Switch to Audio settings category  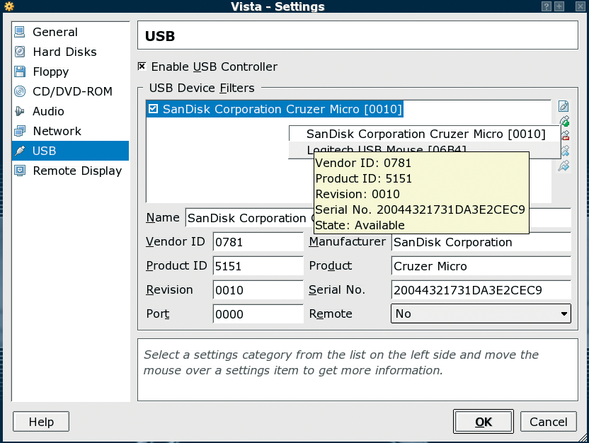tap(70, 111)
